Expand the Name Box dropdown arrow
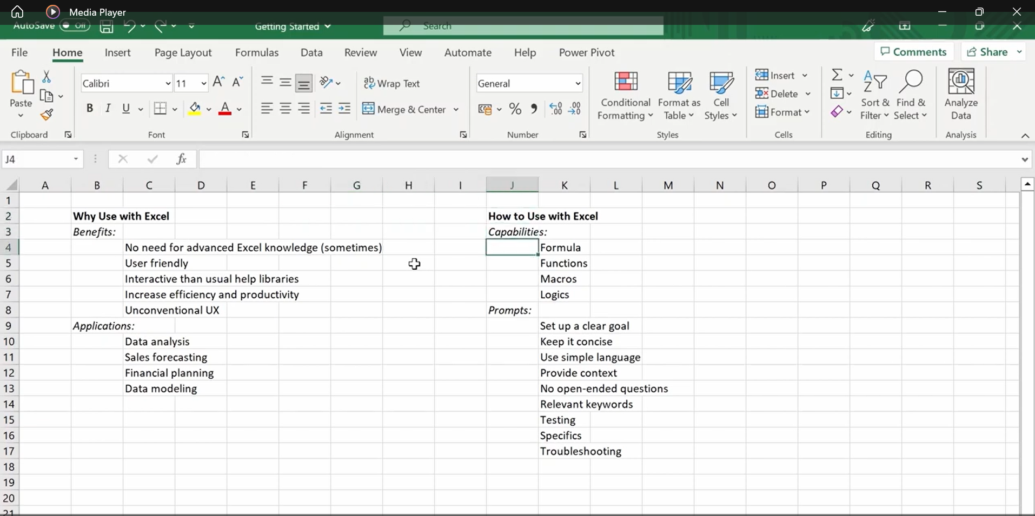1035x516 pixels. coord(76,159)
